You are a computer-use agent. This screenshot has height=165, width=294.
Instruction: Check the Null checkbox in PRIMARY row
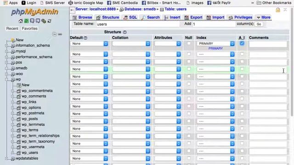pos(189,44)
